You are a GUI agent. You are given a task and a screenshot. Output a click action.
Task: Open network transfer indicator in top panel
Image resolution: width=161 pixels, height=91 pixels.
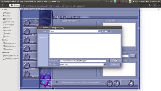pyautogui.click(x=102, y=2)
